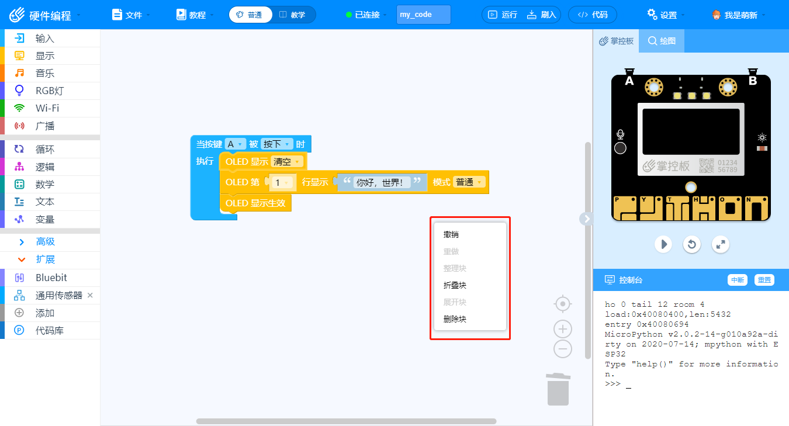
Task: Click the my_code project name field
Action: (424, 15)
